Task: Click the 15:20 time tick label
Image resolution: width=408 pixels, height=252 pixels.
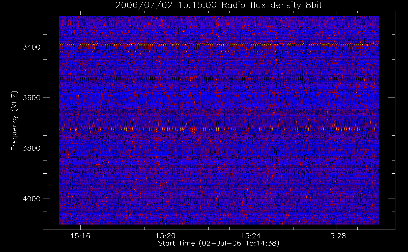Action: (x=166, y=236)
